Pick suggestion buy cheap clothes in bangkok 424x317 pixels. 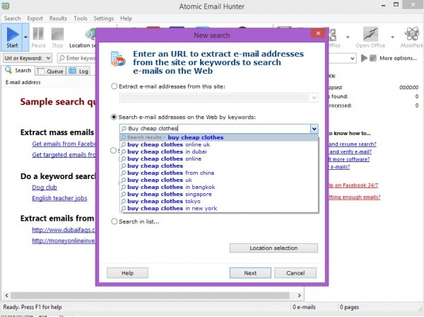pyautogui.click(x=219, y=187)
